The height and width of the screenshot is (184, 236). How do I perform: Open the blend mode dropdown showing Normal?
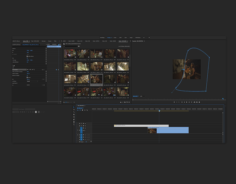32,81
